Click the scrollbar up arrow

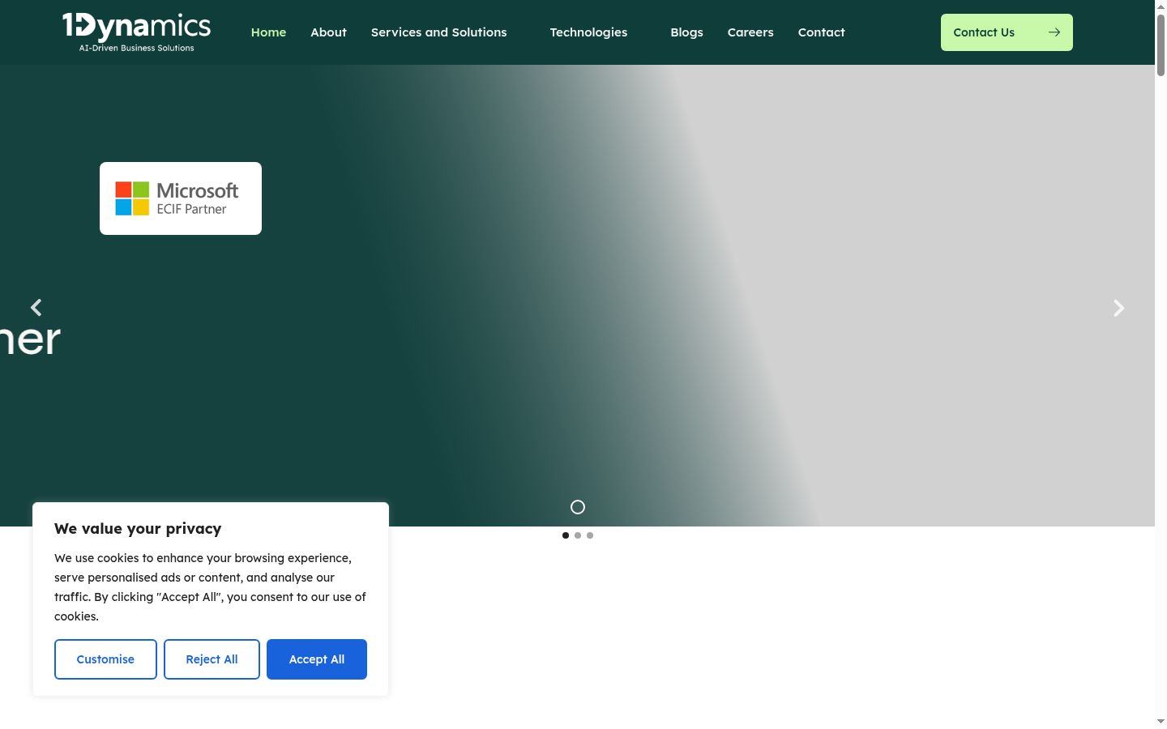(1161, 6)
